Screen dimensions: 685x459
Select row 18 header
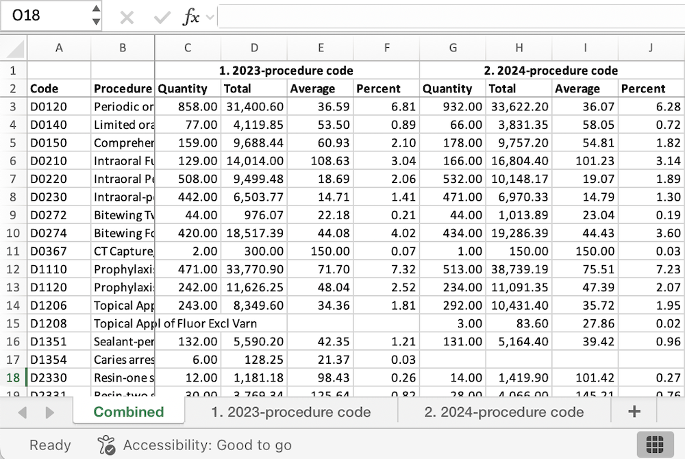pos(13,377)
